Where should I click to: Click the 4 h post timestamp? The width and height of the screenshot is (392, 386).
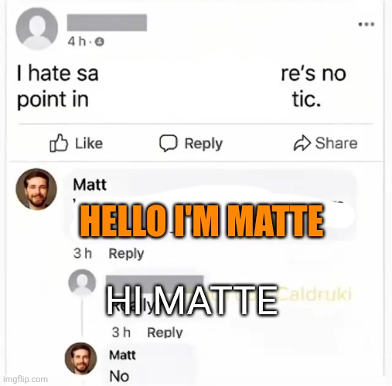[x=77, y=42]
